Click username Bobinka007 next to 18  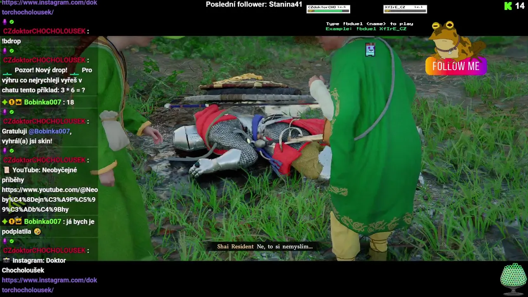pyautogui.click(x=42, y=102)
